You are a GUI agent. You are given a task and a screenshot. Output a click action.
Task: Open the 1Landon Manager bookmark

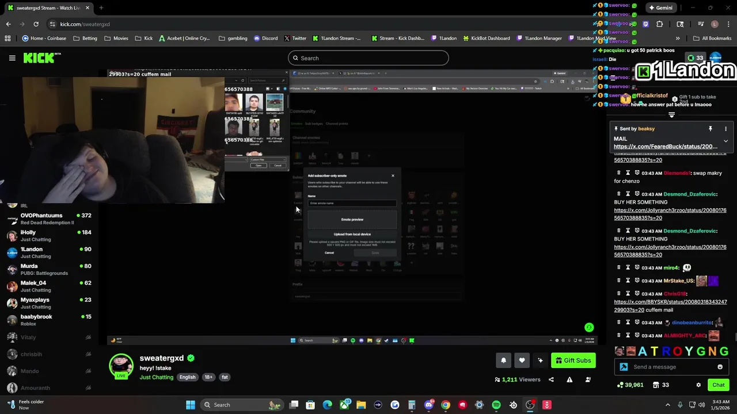coord(539,39)
